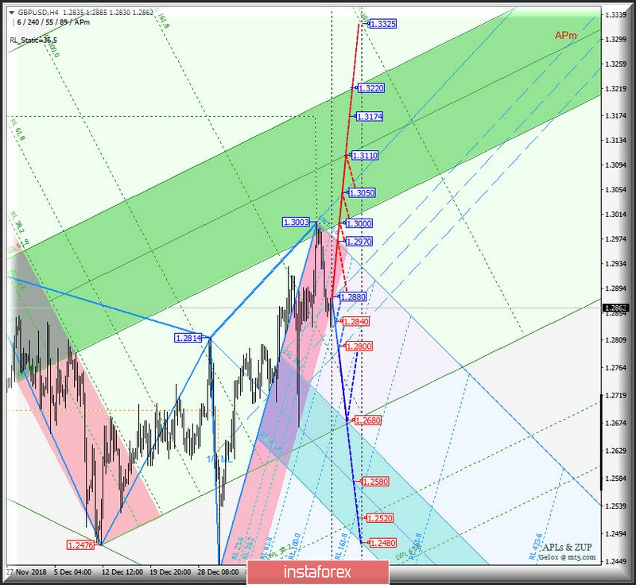The width and height of the screenshot is (636, 585).
Task: Click the 1.3325 price label
Action: pos(383,24)
